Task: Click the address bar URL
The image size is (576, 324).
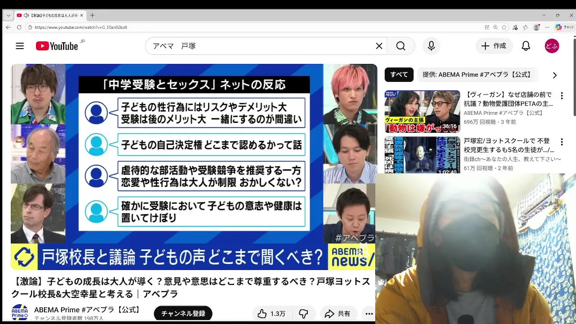Action: coord(81,27)
